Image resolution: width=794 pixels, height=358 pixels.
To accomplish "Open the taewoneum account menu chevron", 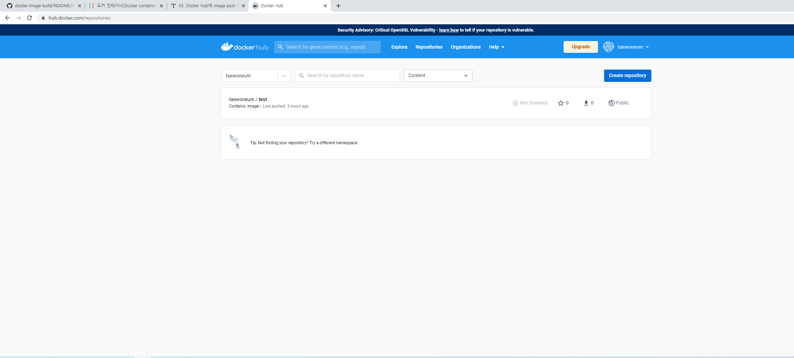I will (x=647, y=47).
